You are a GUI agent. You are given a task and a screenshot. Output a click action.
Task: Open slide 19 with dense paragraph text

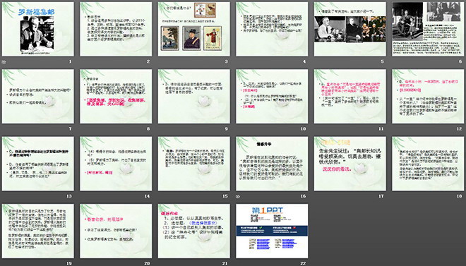[x=38, y=231]
